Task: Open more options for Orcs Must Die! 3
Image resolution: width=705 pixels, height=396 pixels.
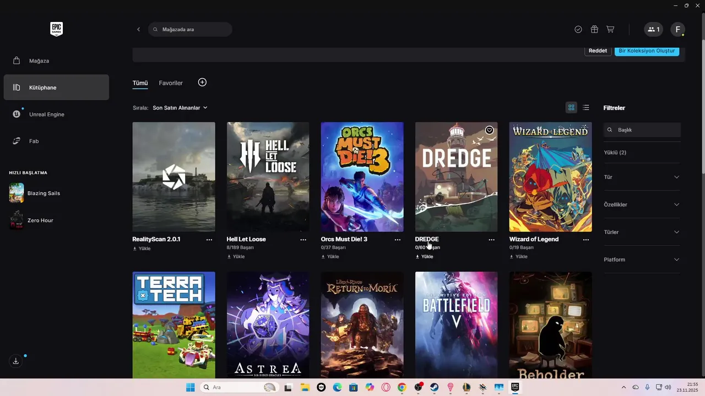Action: point(398,240)
